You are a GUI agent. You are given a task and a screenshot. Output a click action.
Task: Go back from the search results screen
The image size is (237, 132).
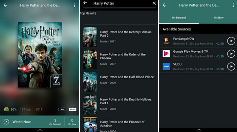pyautogui.click(x=85, y=3)
